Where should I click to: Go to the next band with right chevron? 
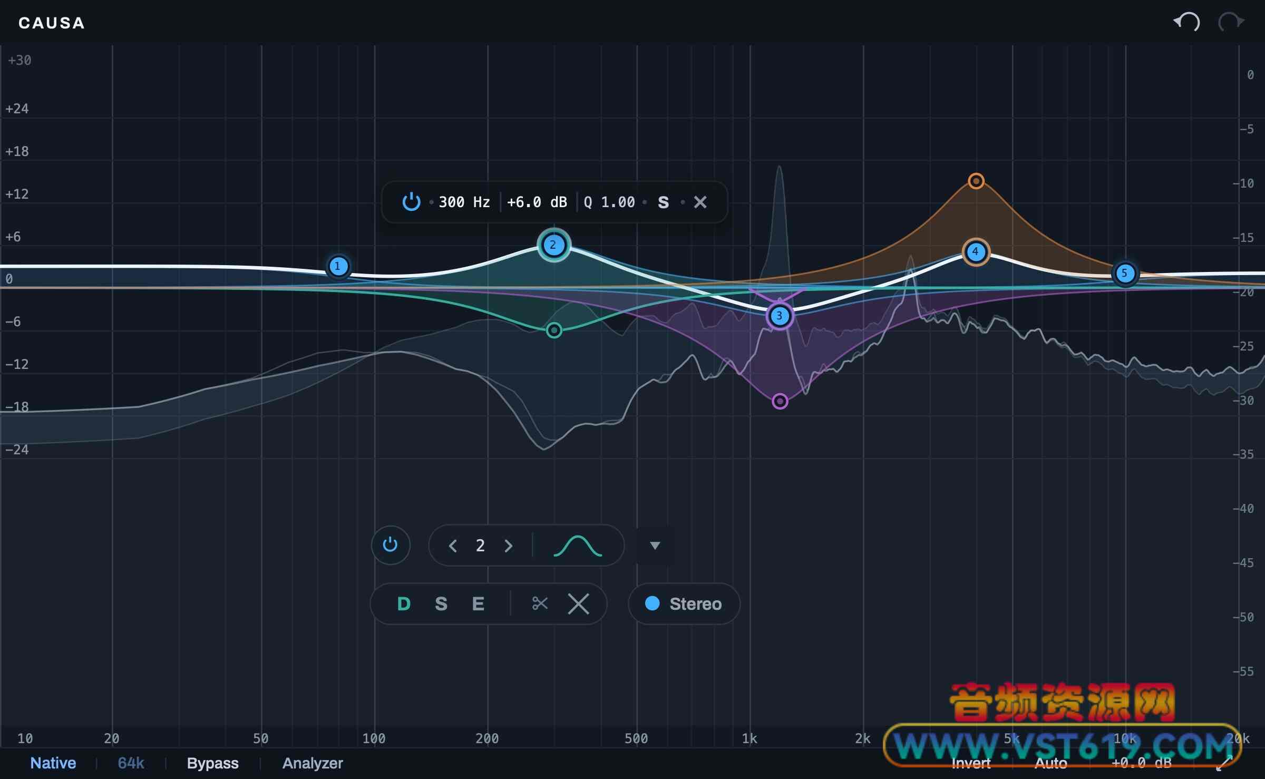click(508, 546)
